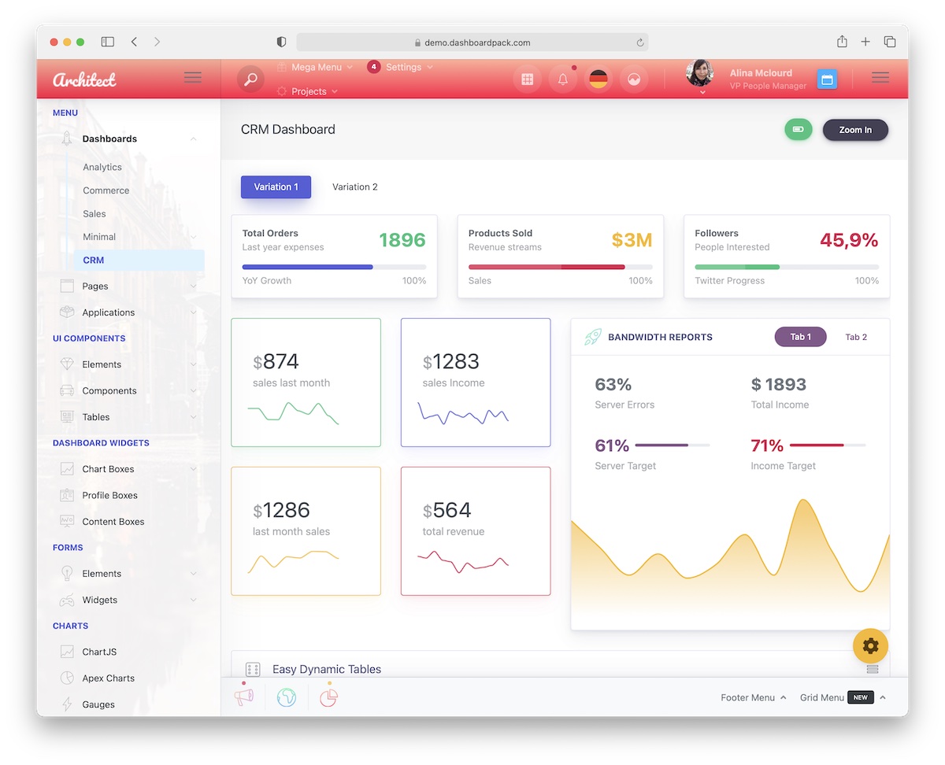945x765 pixels.
Task: Toggle the sidebar hamburger next to Architect logo
Action: [x=193, y=78]
